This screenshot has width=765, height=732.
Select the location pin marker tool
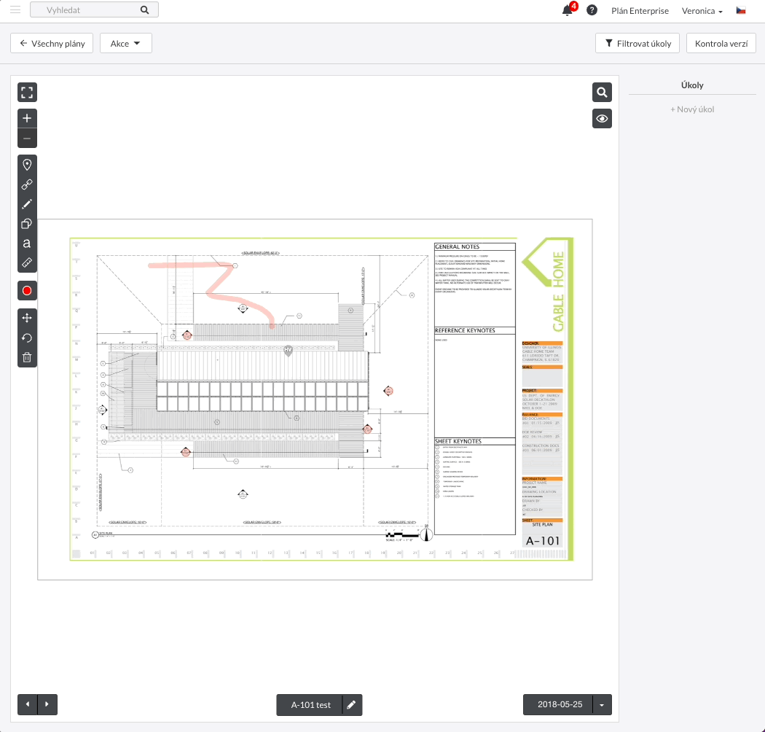tap(27, 165)
